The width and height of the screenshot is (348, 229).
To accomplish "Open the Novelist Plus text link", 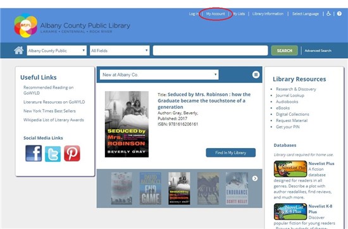I will pos(321,163).
